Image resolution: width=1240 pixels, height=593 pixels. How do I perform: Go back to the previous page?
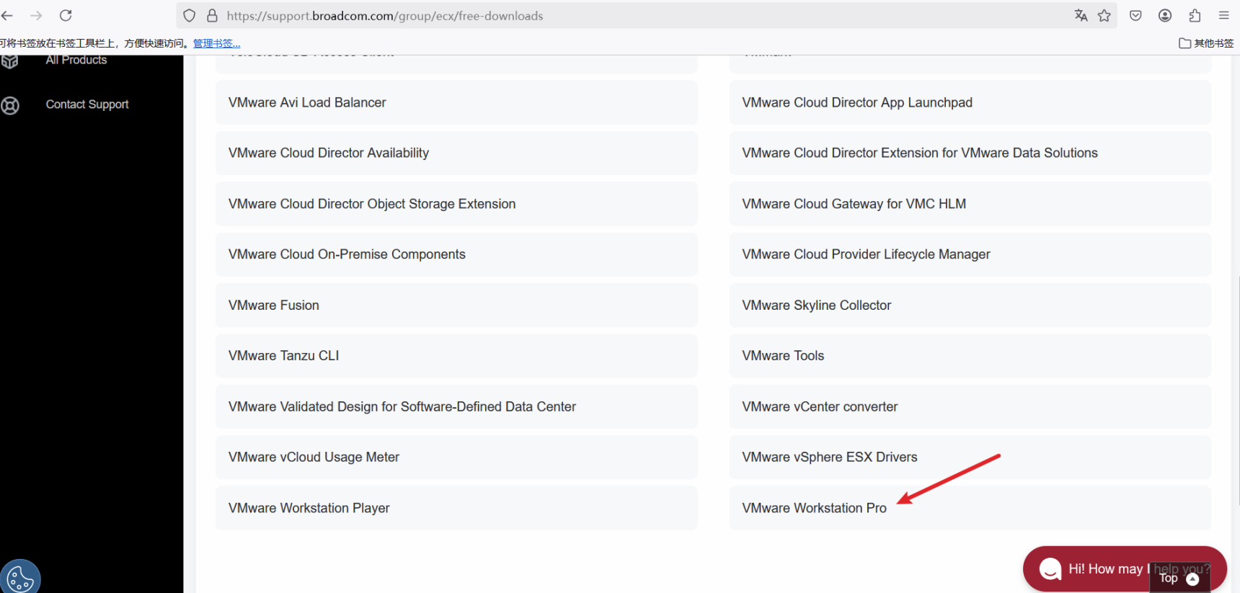click(7, 15)
